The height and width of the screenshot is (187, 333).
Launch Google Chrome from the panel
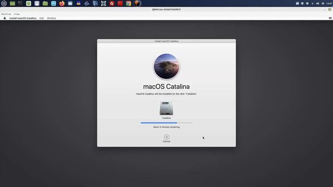[x=129, y=4]
